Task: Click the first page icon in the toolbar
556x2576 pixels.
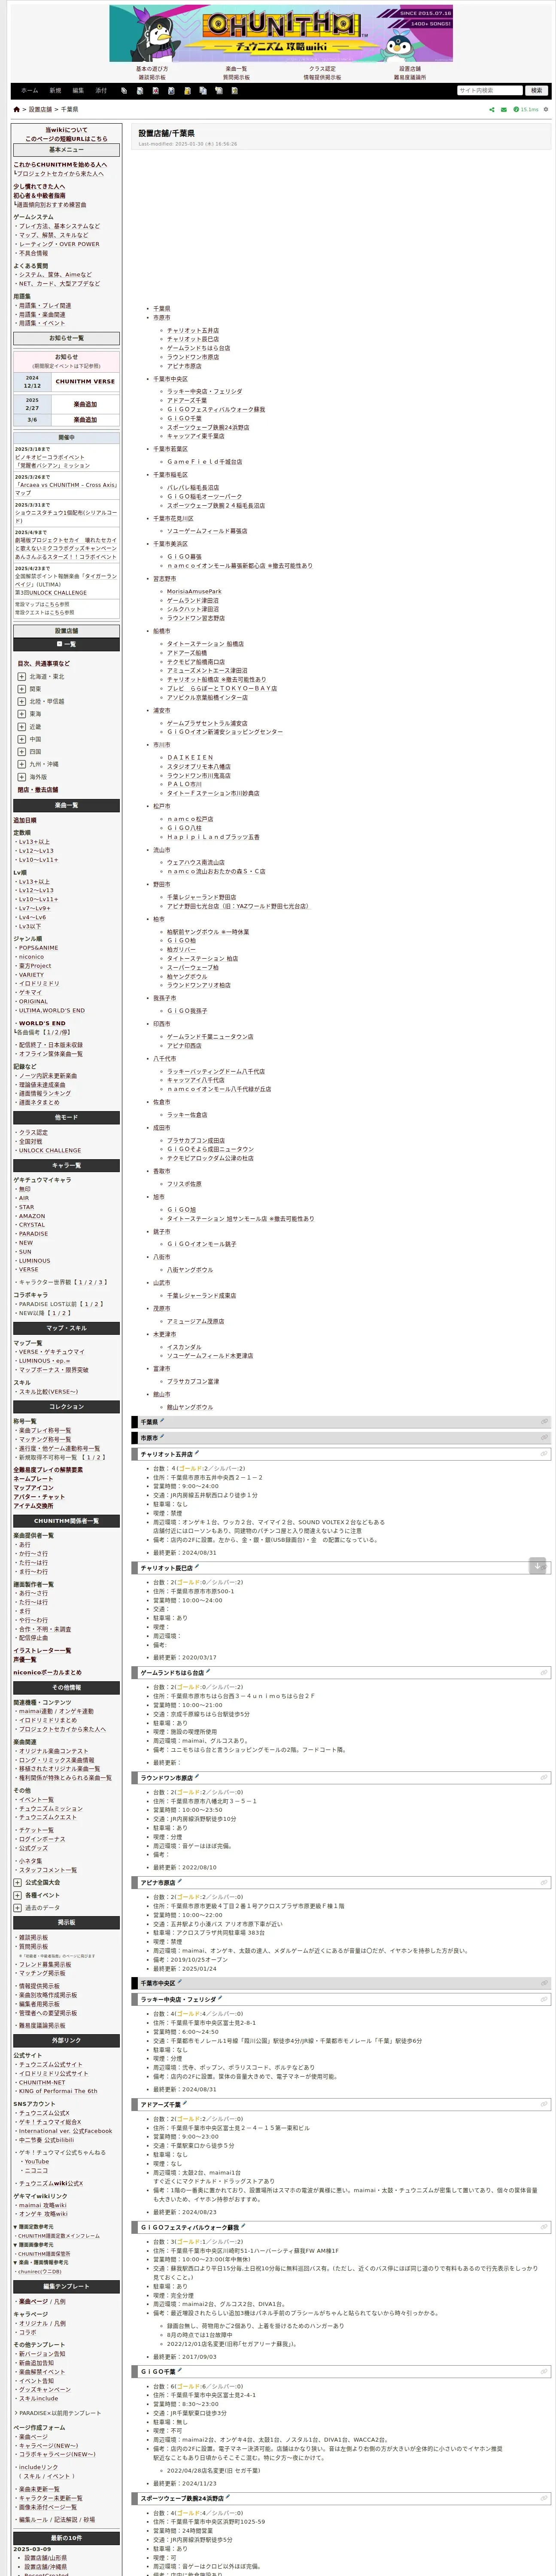Action: 124,90
